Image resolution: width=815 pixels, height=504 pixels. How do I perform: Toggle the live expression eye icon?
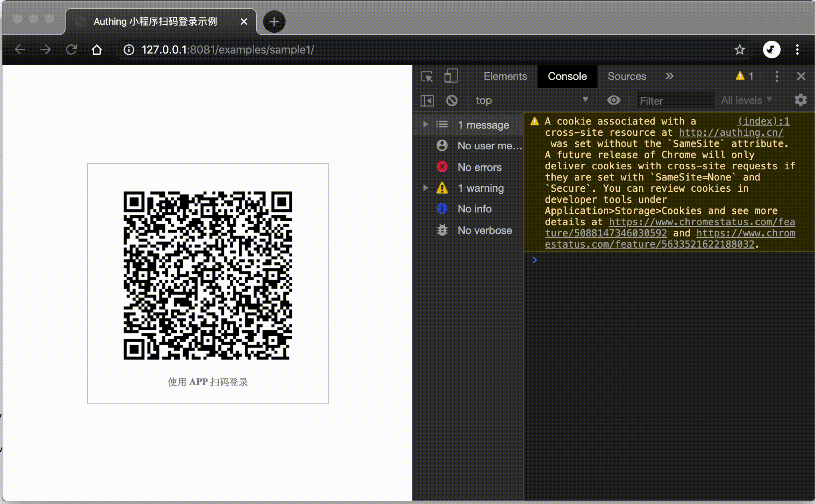tap(613, 100)
